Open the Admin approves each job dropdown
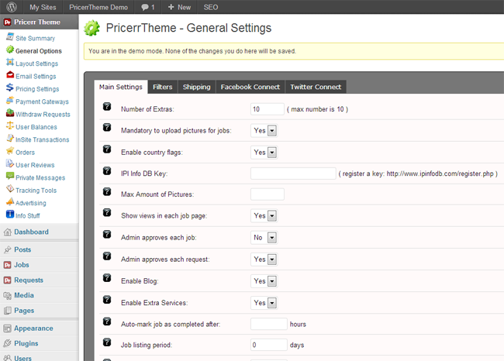This screenshot has width=504, height=361. (264, 238)
